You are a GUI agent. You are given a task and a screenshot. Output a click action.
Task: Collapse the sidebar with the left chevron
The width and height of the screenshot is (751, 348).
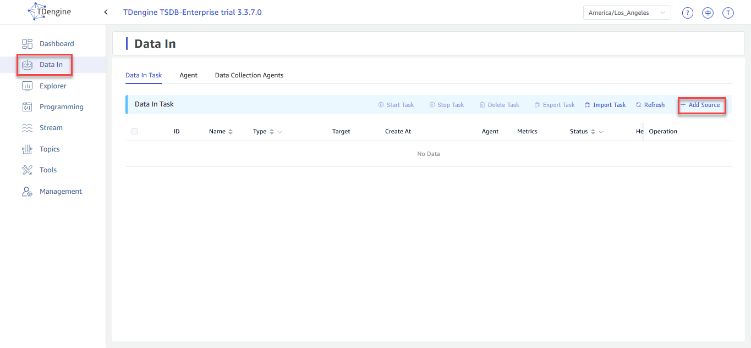[x=106, y=12]
